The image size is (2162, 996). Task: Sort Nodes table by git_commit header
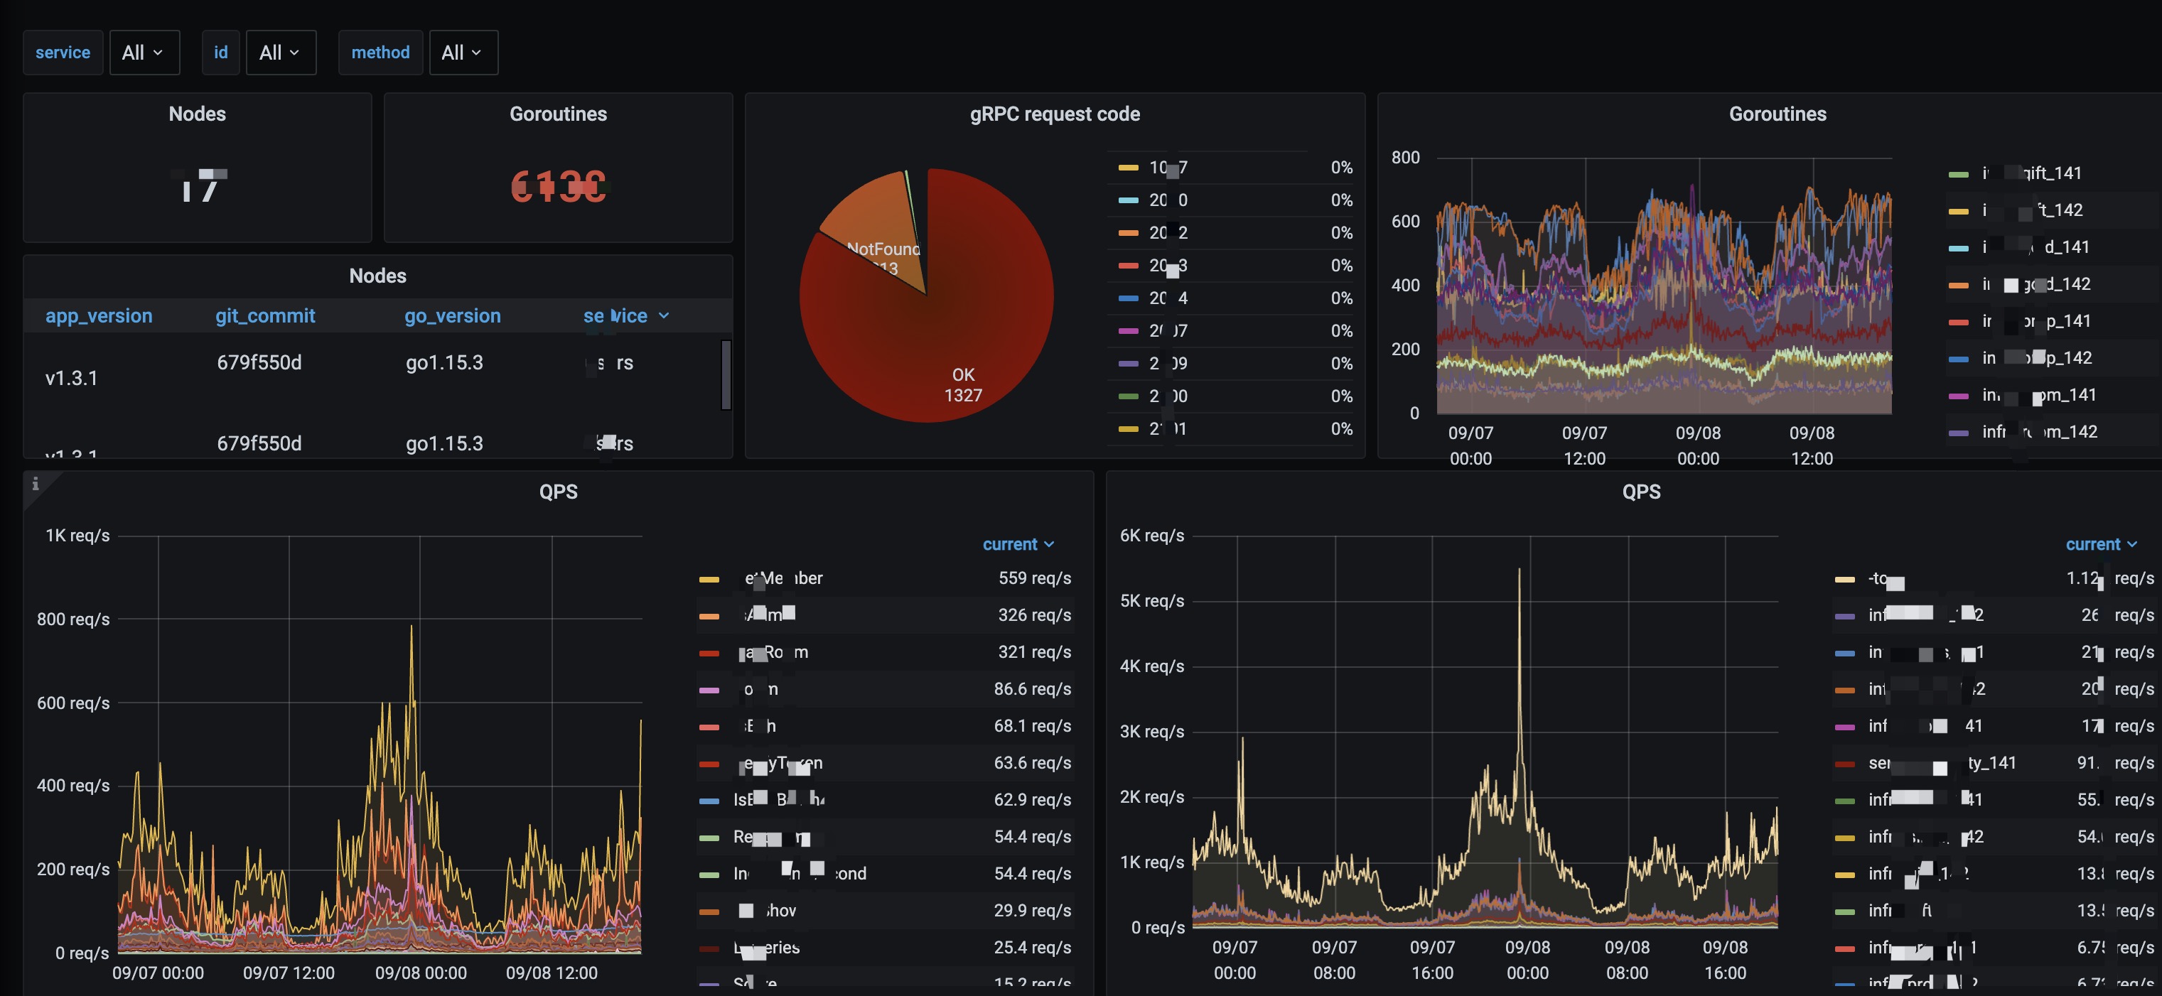pyautogui.click(x=265, y=316)
